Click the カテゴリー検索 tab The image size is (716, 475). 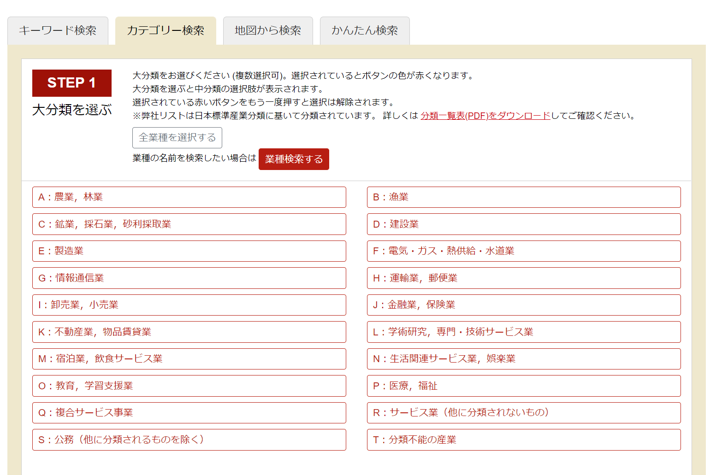[x=166, y=30]
